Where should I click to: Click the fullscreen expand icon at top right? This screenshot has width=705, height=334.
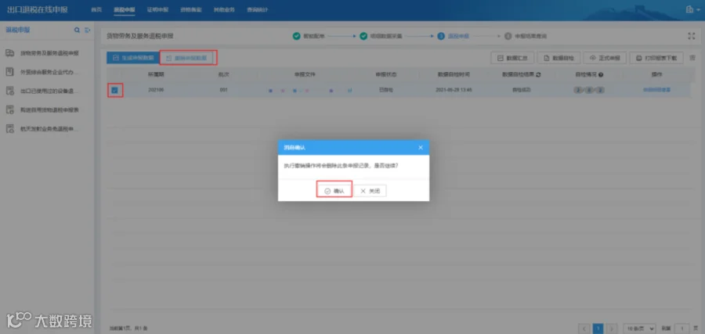[692, 36]
